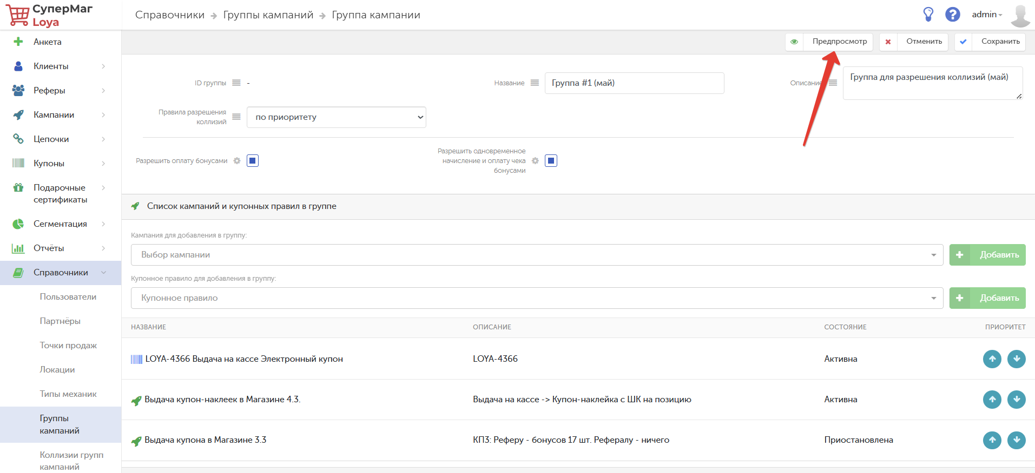This screenshot has width=1035, height=473.
Task: Move Выдача купон-наклеек в Магазине 4.3 up
Action: (x=992, y=400)
